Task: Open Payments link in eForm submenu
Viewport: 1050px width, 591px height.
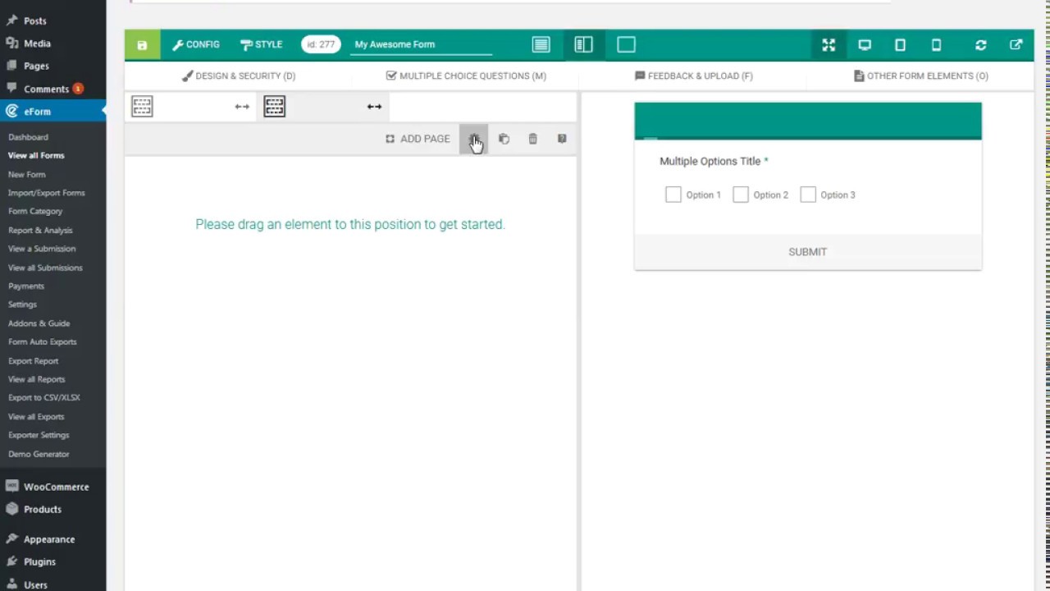Action: tap(26, 286)
